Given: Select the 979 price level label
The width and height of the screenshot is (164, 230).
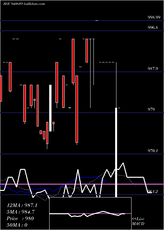Looking at the screenshot, I should pyautogui.click(x=151, y=109).
